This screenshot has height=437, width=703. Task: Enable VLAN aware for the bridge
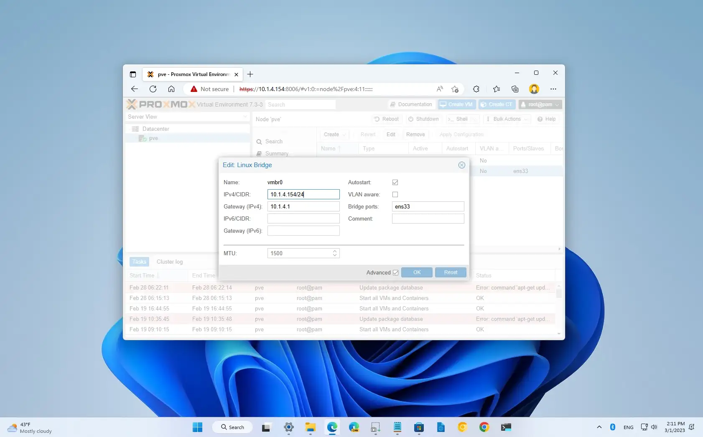coord(395,194)
